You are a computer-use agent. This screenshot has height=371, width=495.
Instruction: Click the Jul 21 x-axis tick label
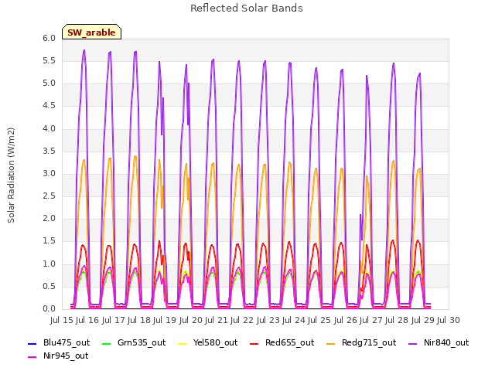tap(217, 320)
